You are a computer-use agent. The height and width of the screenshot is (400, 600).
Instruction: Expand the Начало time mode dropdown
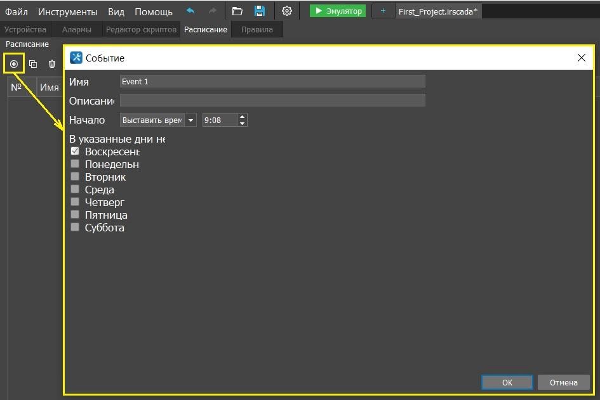pos(190,120)
